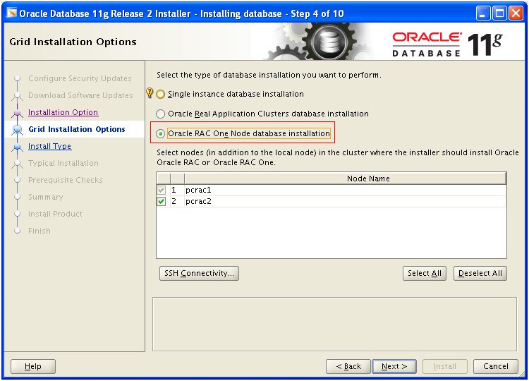Click Select All nodes button
Screen dimensions: 529x381
point(425,273)
